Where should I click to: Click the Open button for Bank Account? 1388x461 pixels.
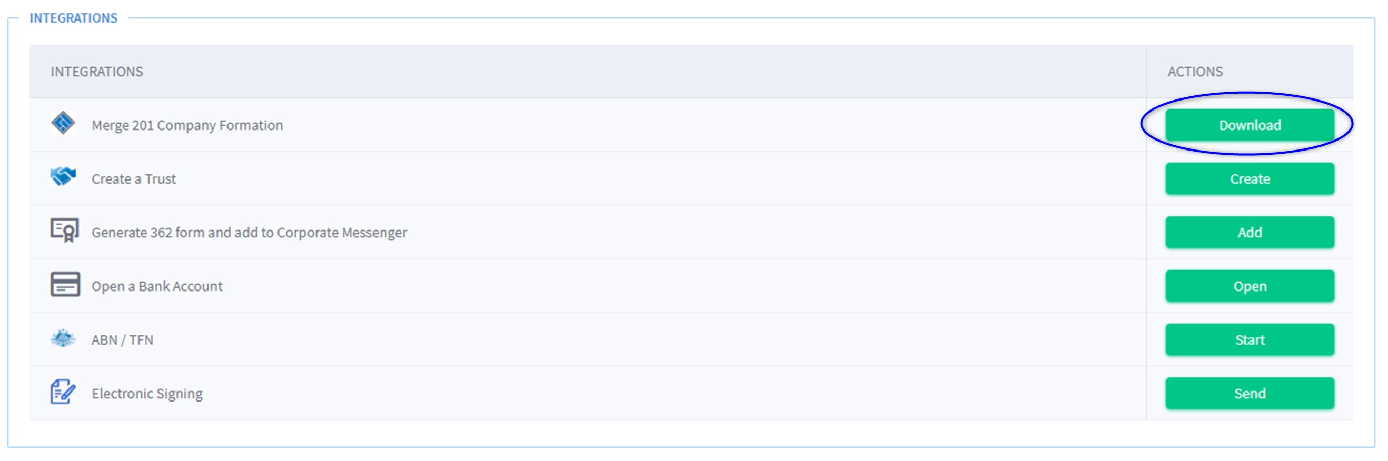[1250, 286]
